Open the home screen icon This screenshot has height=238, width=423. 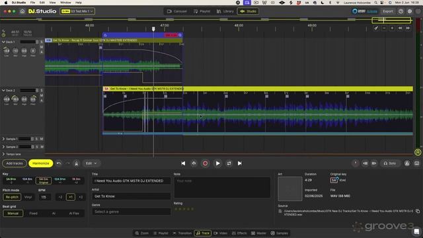(x=22, y=11)
